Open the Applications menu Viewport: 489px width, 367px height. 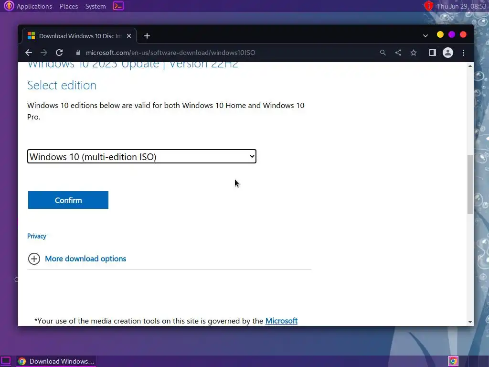(x=34, y=6)
